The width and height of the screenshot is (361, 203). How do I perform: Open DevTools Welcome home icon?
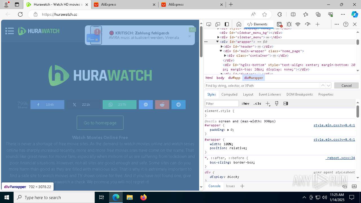point(239,24)
